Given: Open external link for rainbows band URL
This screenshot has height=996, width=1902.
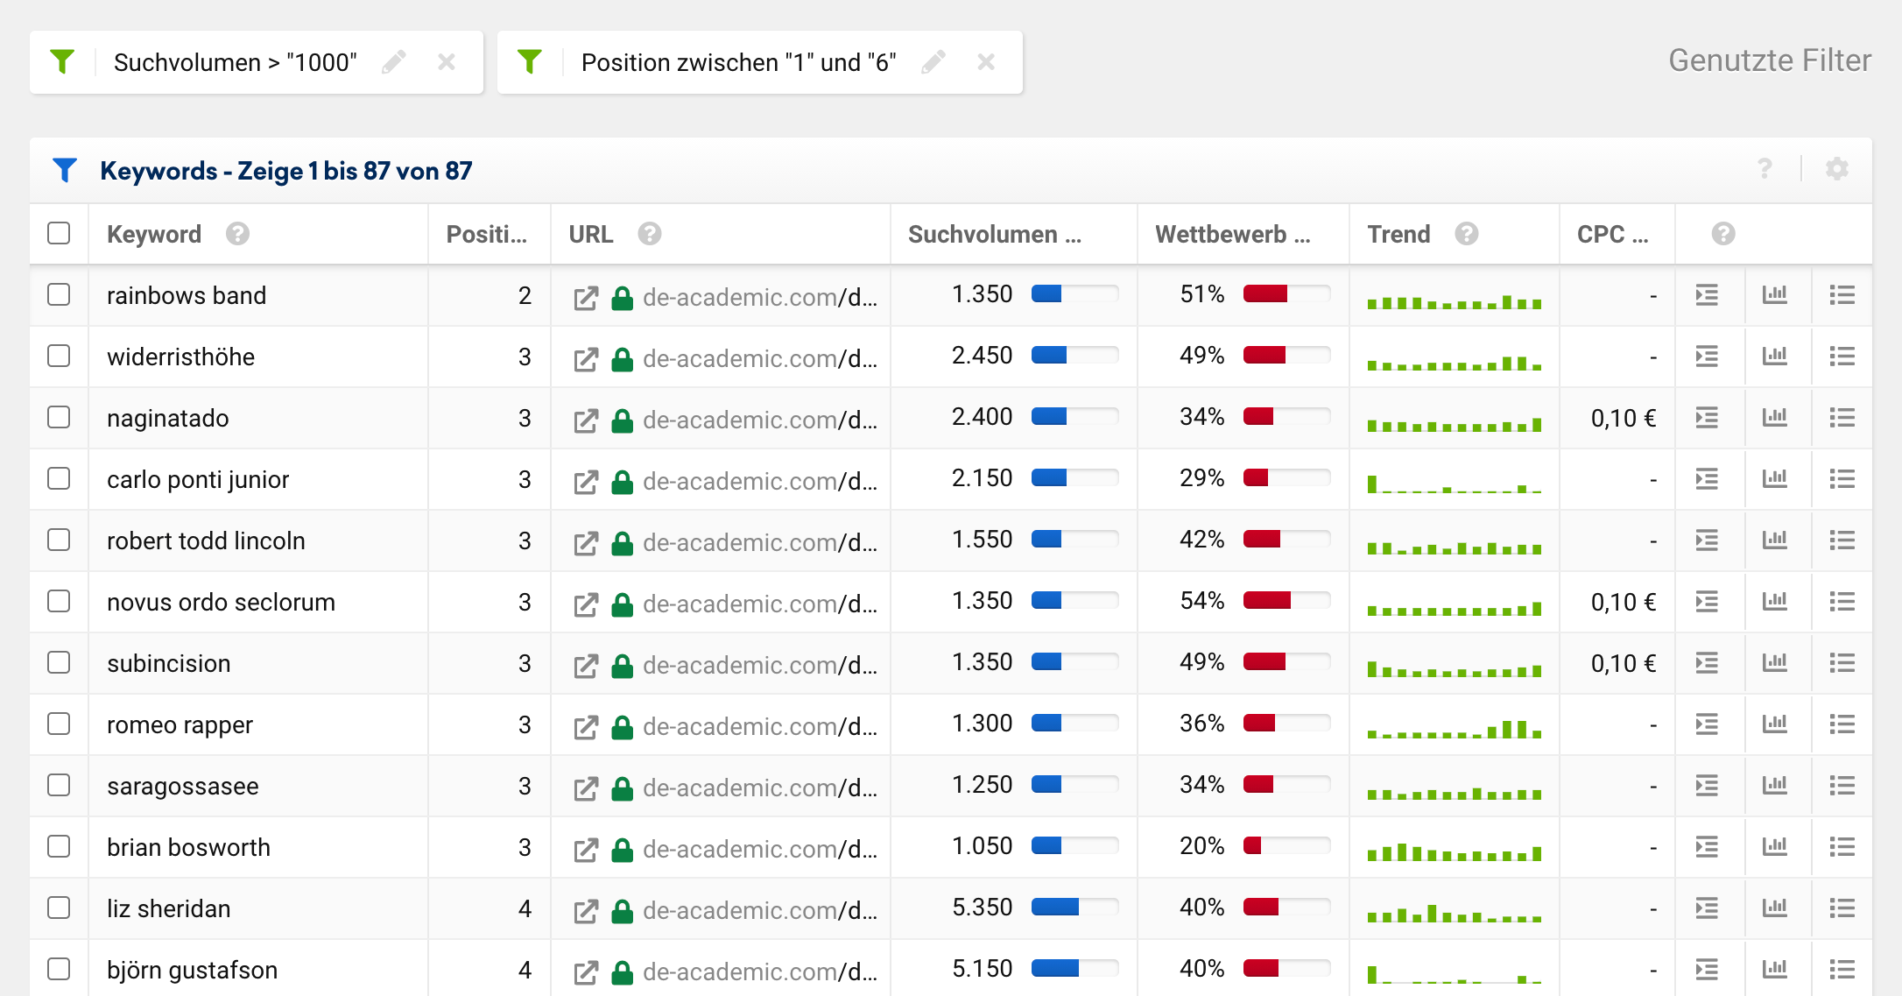Looking at the screenshot, I should pyautogui.click(x=585, y=298).
